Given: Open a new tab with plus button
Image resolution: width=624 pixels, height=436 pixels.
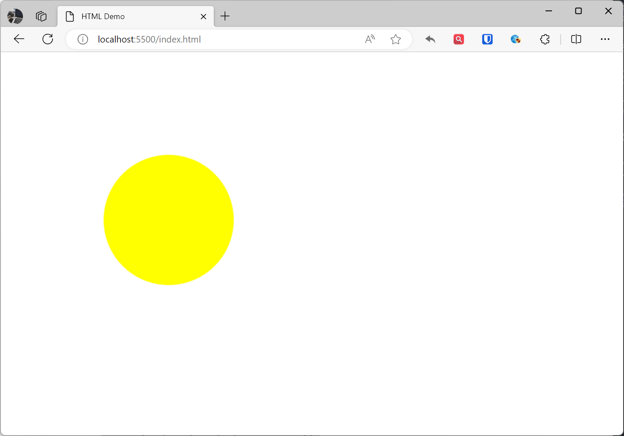Looking at the screenshot, I should tap(225, 16).
